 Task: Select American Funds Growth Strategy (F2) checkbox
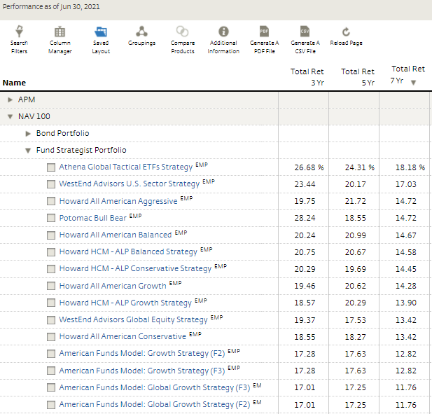[51, 354]
